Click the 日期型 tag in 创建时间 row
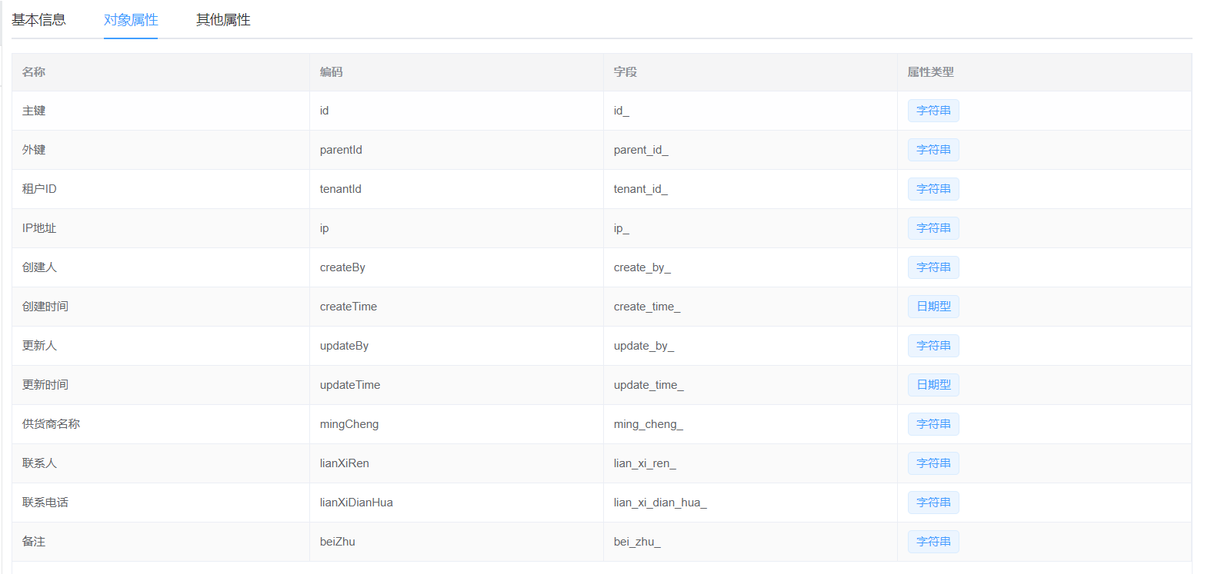 click(x=933, y=307)
